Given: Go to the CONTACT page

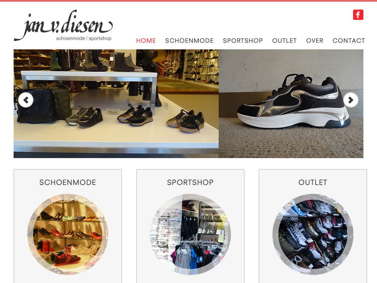Looking at the screenshot, I should click(349, 41).
